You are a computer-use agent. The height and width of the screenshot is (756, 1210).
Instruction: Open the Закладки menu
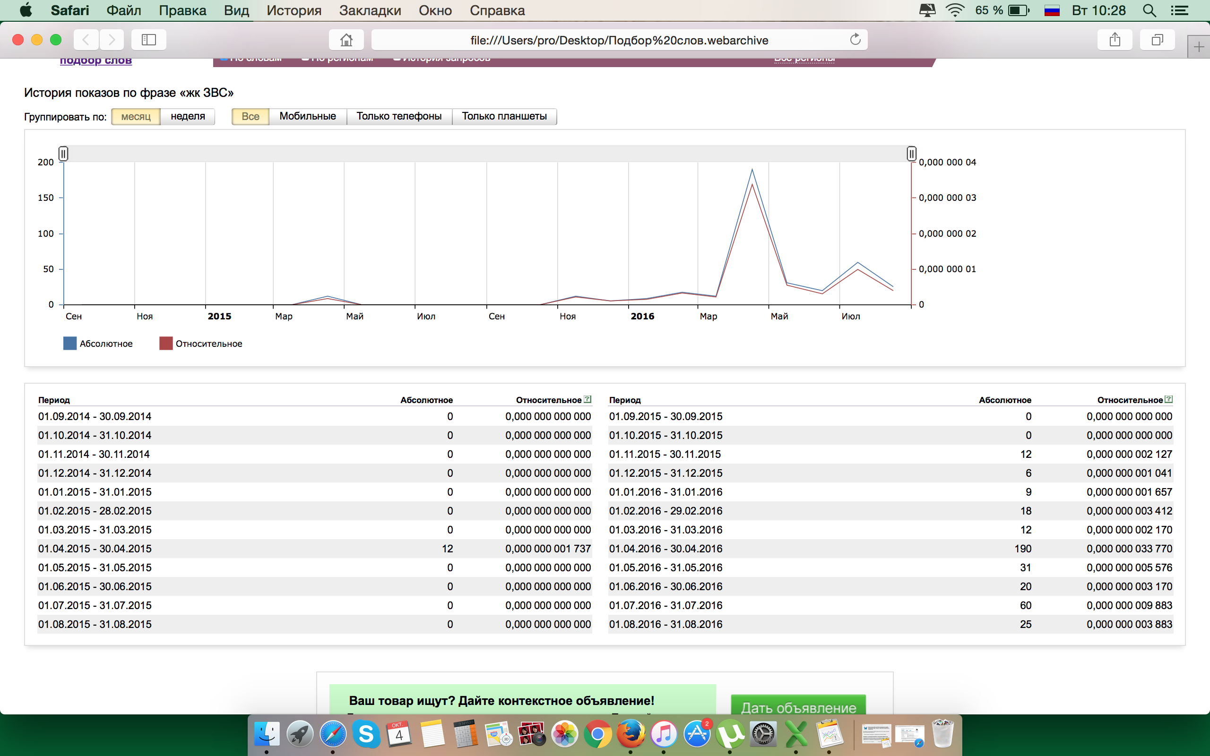pyautogui.click(x=370, y=10)
